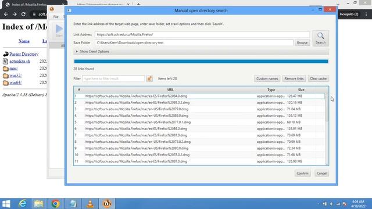Click the filter apply icon next to Filter field

149,78
